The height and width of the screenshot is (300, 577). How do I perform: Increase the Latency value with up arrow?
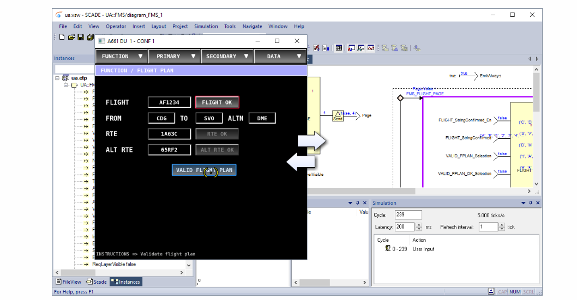pos(419,225)
